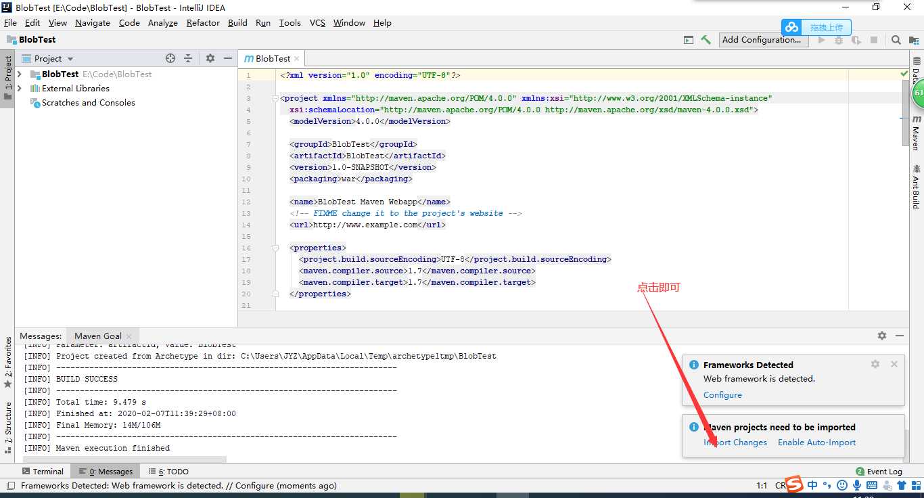Hide the Messages tool window

tap(900, 336)
